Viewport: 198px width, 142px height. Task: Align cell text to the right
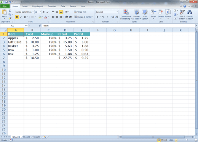61,17
